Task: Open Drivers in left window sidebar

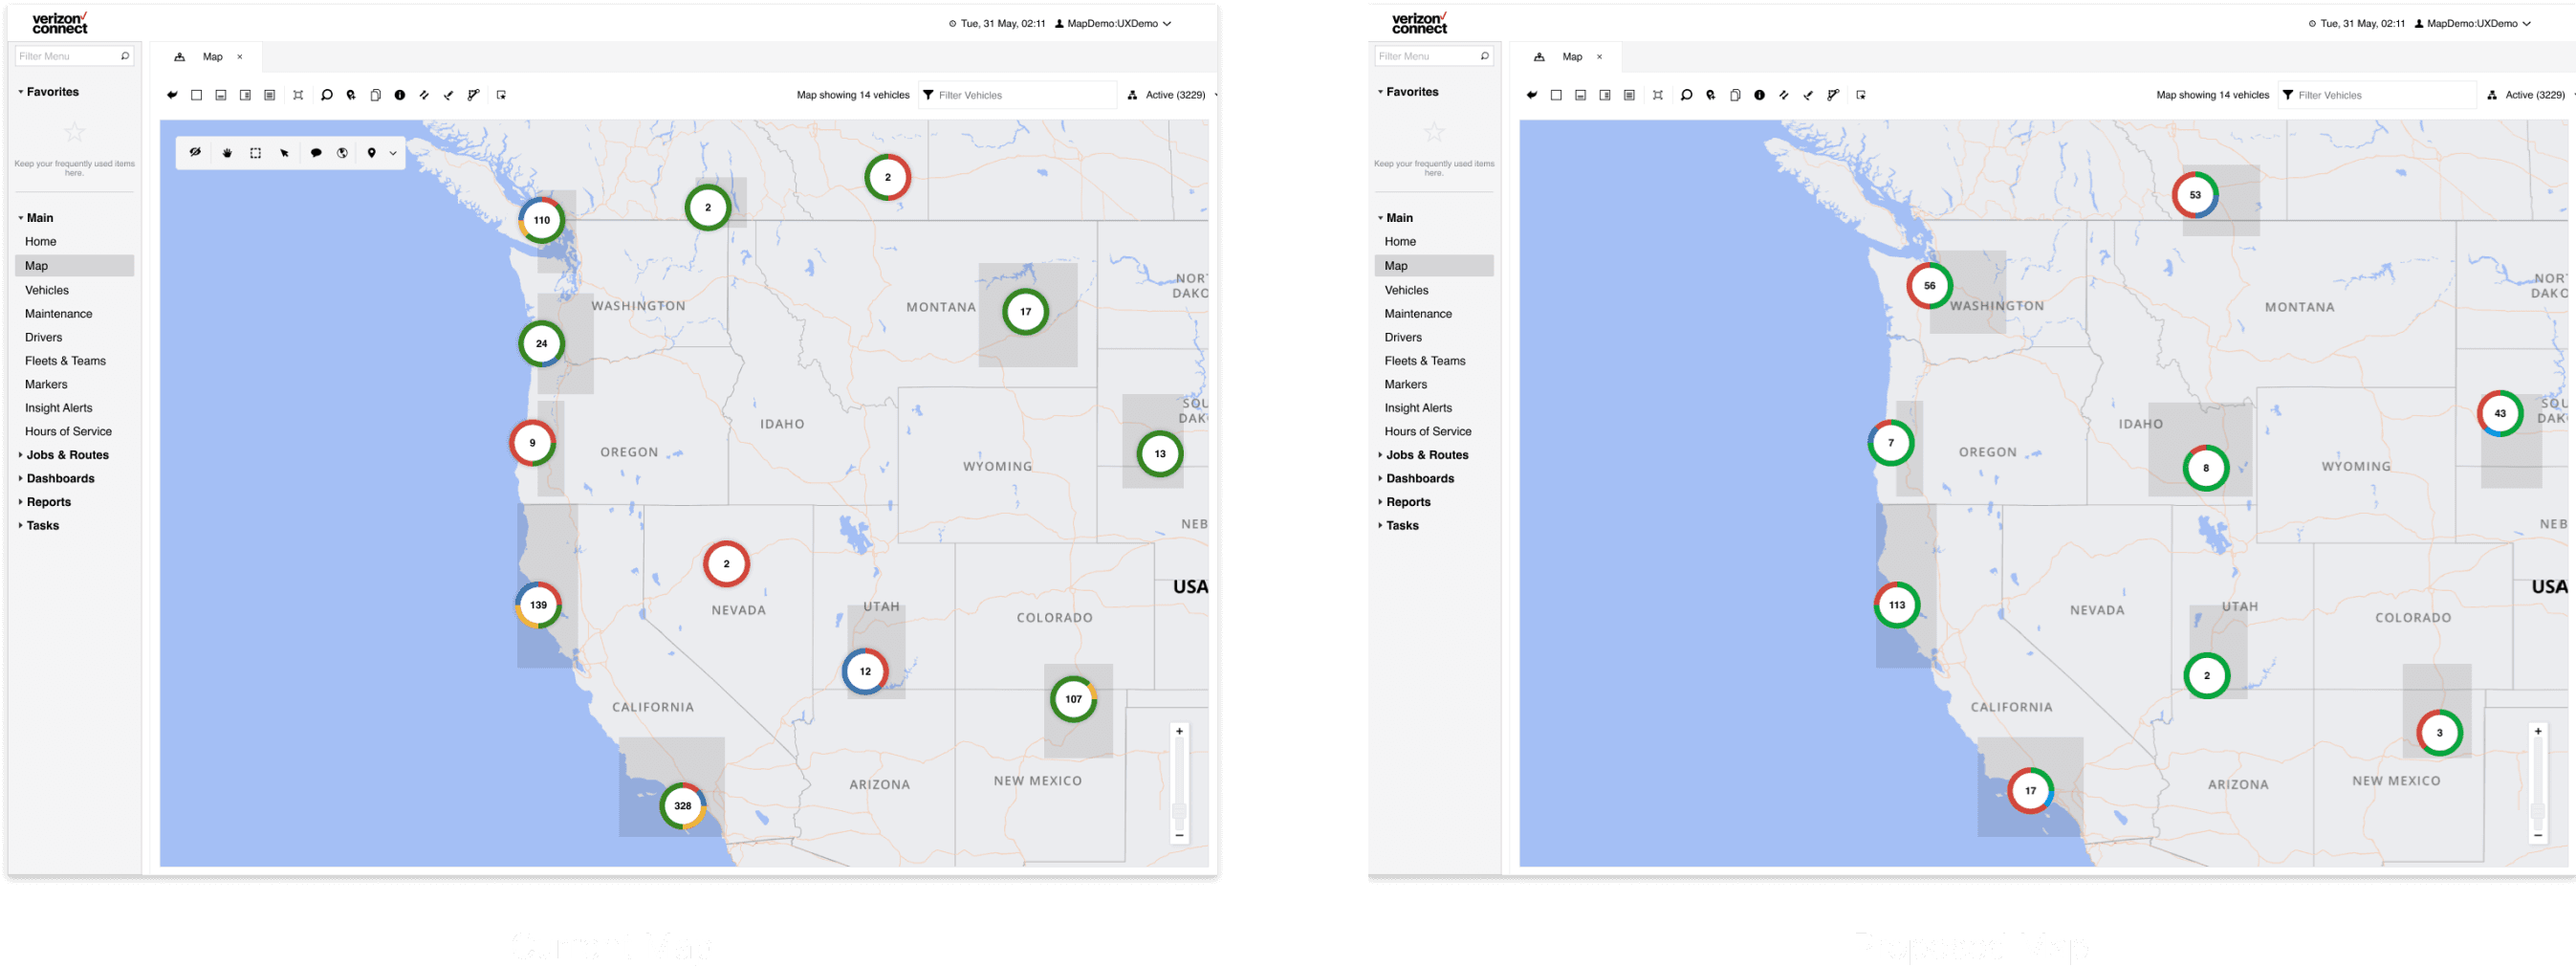Action: [44, 337]
